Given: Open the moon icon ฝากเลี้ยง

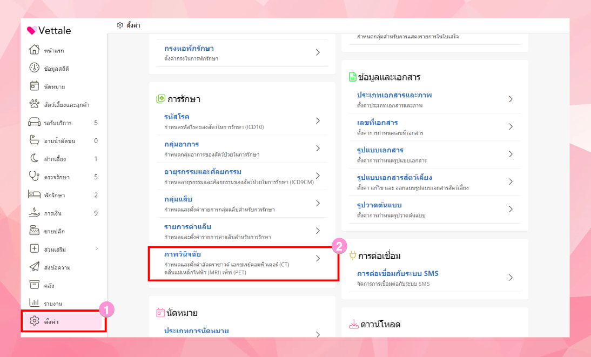Looking at the screenshot, I should (x=34, y=158).
